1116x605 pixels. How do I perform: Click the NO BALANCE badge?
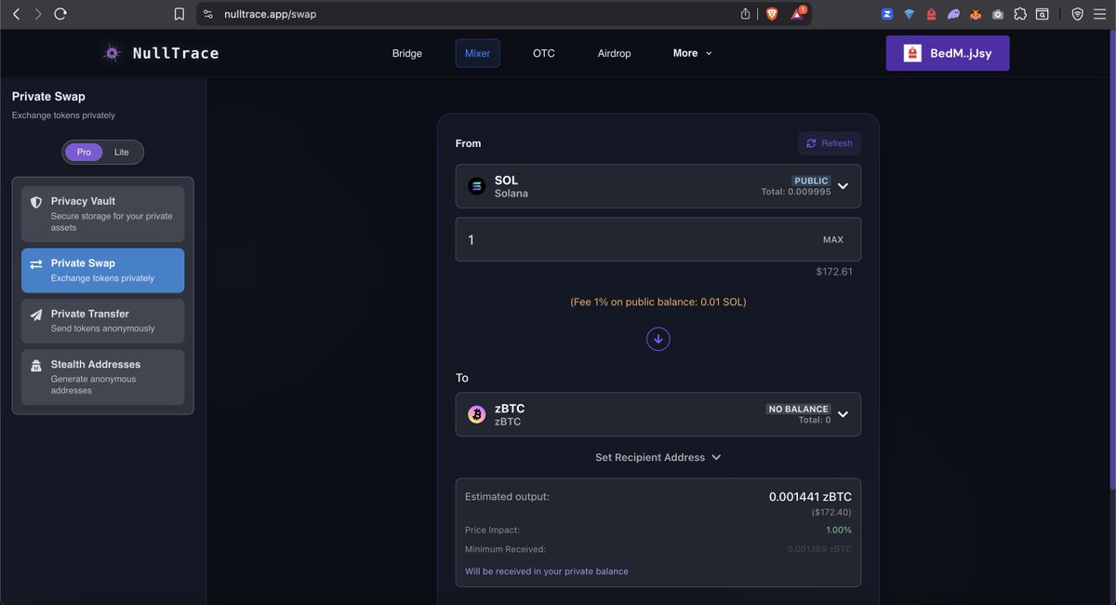pyautogui.click(x=798, y=409)
